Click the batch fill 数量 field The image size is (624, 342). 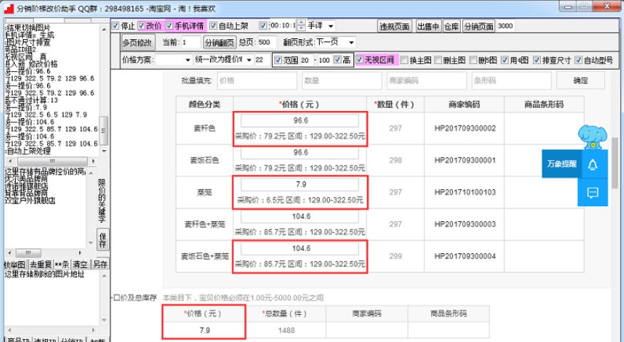tap(342, 80)
